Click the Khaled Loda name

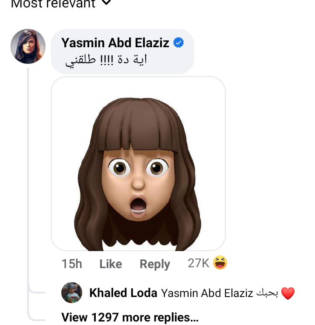pos(123,293)
